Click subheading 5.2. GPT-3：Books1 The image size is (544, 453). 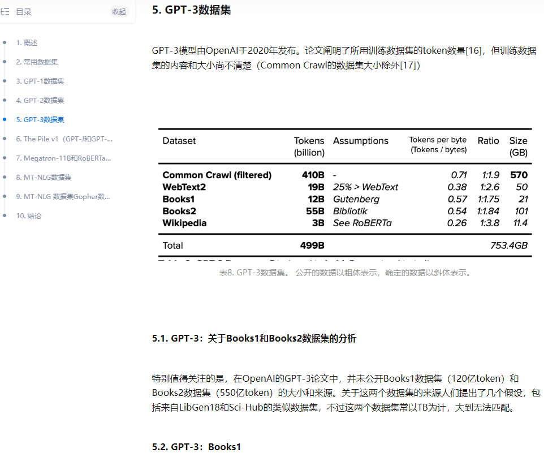(x=196, y=447)
